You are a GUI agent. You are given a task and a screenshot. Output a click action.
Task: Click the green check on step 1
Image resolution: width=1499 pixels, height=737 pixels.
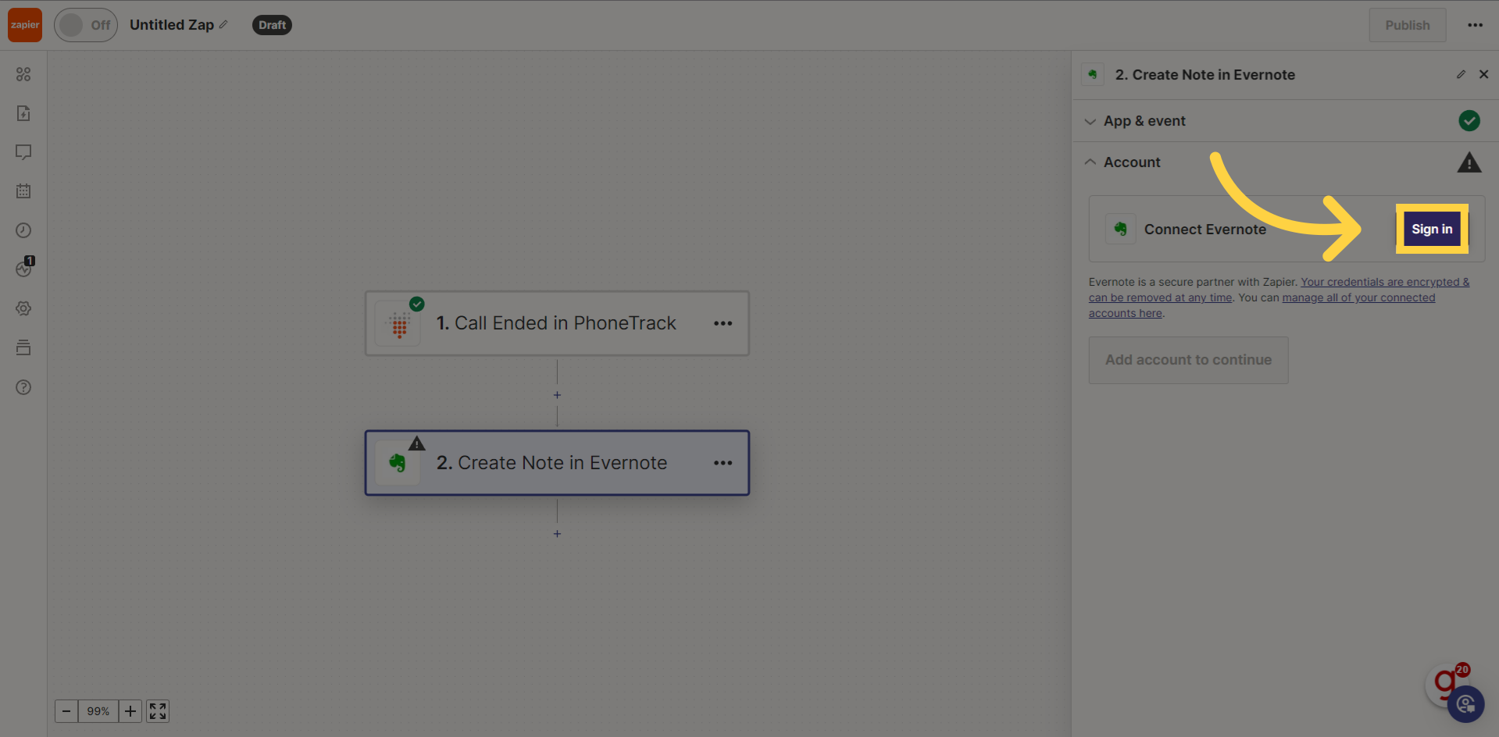click(x=417, y=304)
